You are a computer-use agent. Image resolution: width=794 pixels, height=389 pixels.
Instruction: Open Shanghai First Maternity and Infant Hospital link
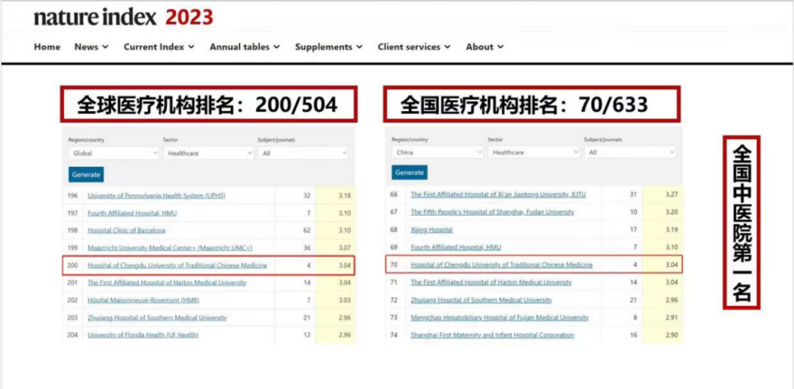[x=492, y=335]
